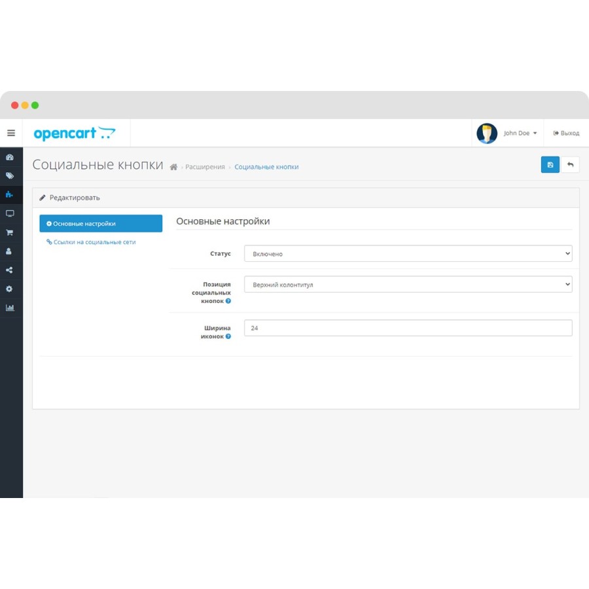Screen dimensions: 589x589
Task: Open the Sales cart sidebar icon
Action: (x=10, y=232)
